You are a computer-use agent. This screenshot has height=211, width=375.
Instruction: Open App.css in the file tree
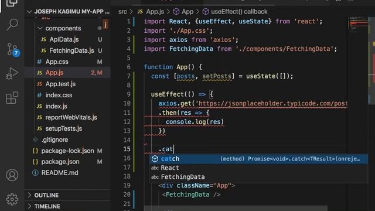(57, 62)
